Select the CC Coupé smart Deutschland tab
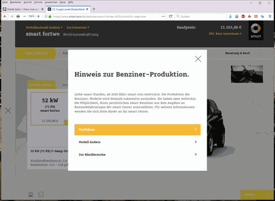This screenshot has height=201, width=275. pos(68,9)
